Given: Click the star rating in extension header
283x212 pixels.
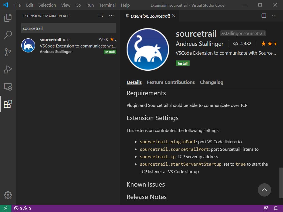Looking at the screenshot, I should pyautogui.click(x=269, y=44).
